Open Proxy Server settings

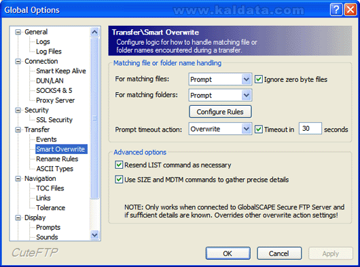click(55, 100)
